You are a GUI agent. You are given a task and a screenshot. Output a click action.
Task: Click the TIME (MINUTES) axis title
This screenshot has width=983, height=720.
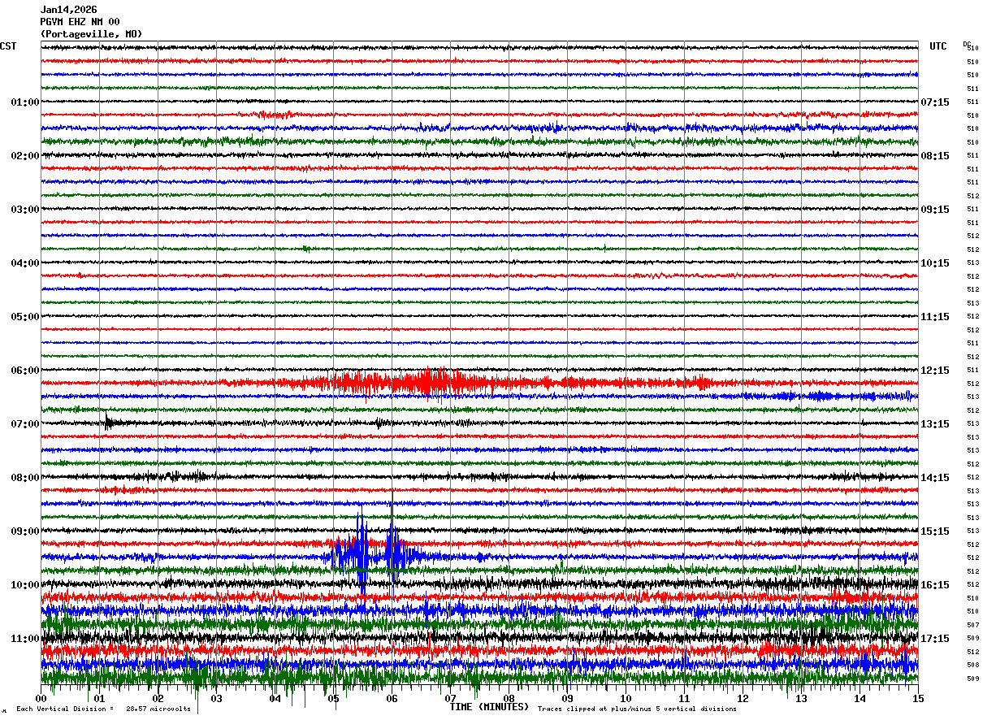click(x=489, y=707)
